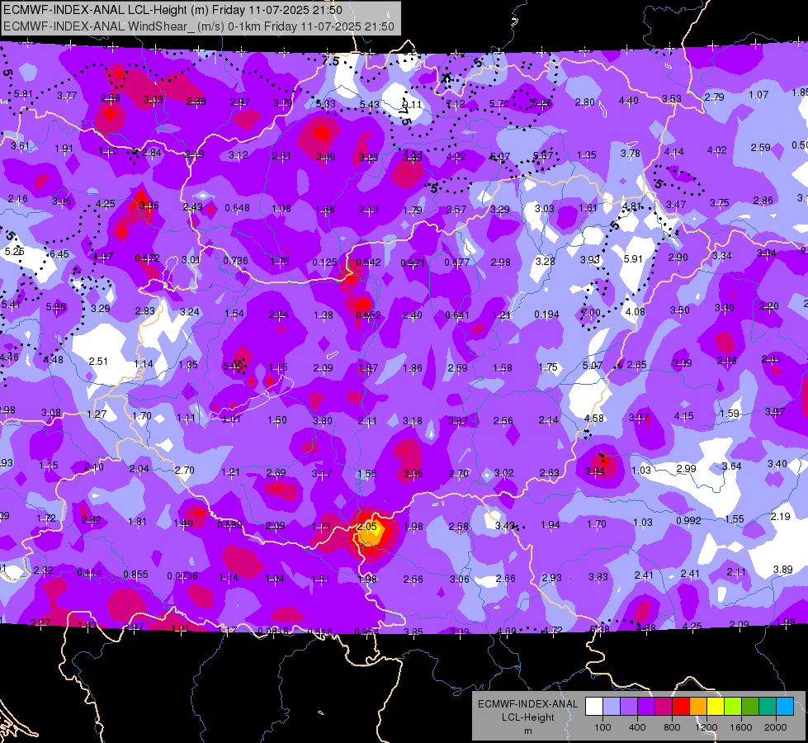Click the magenta legend swatch
The width and height of the screenshot is (808, 743).
(664, 707)
